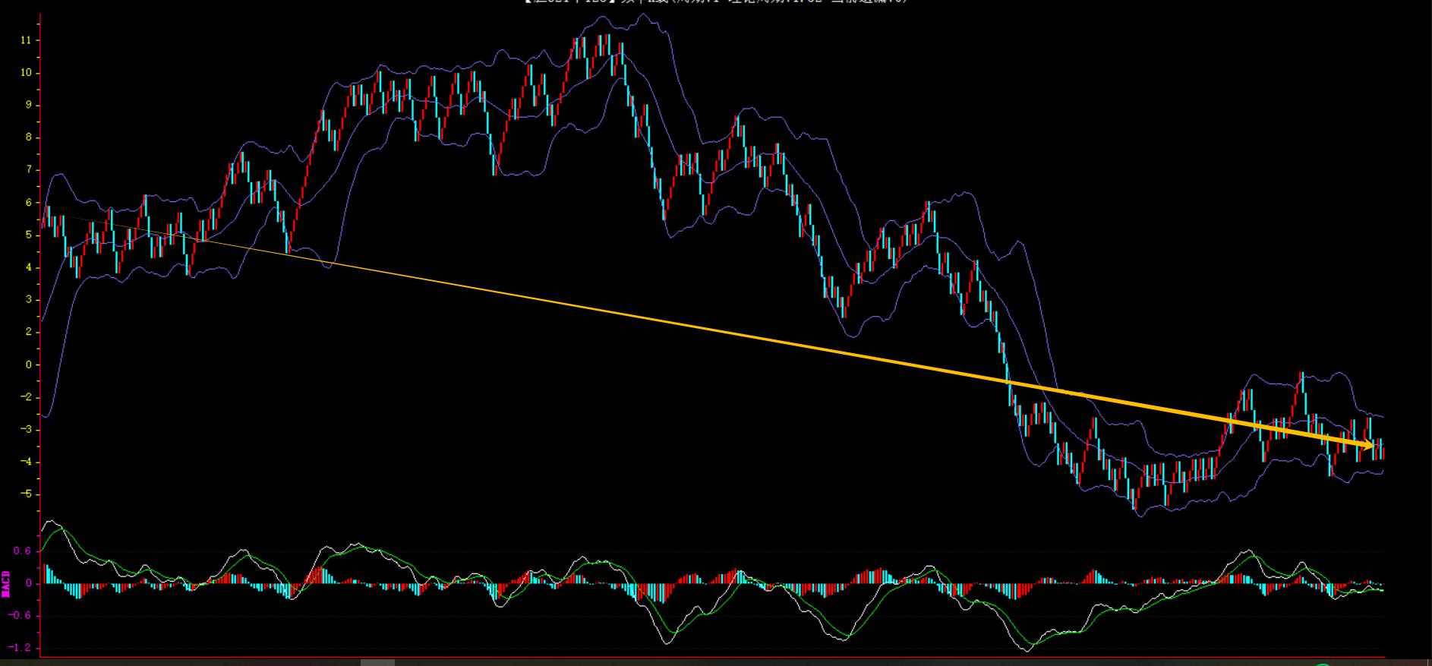1432x666 pixels.
Task: Click the magenta "0" label on MACD axis
Action: click(28, 584)
